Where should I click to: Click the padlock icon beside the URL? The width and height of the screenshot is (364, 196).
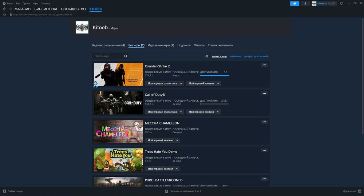pyautogui.click(x=11, y=15)
